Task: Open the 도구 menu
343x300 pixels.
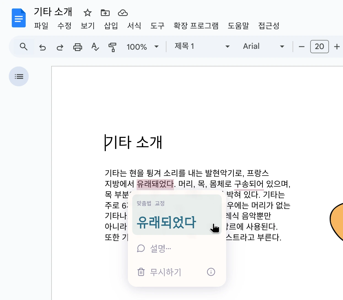Action: click(157, 26)
